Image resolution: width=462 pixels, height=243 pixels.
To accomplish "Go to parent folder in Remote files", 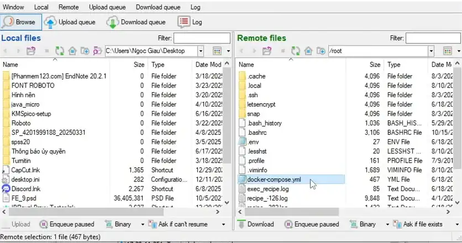I will pos(267,51).
